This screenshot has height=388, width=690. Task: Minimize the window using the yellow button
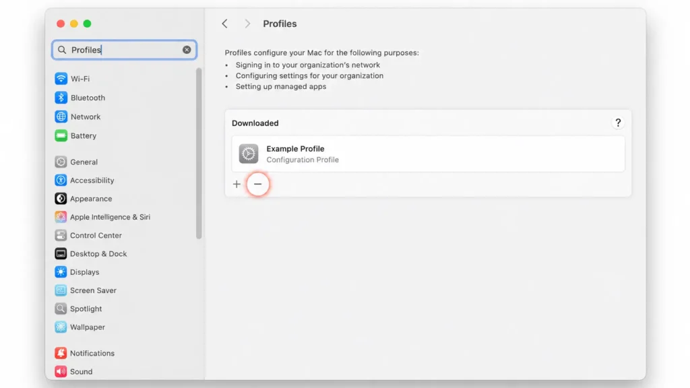click(x=74, y=24)
